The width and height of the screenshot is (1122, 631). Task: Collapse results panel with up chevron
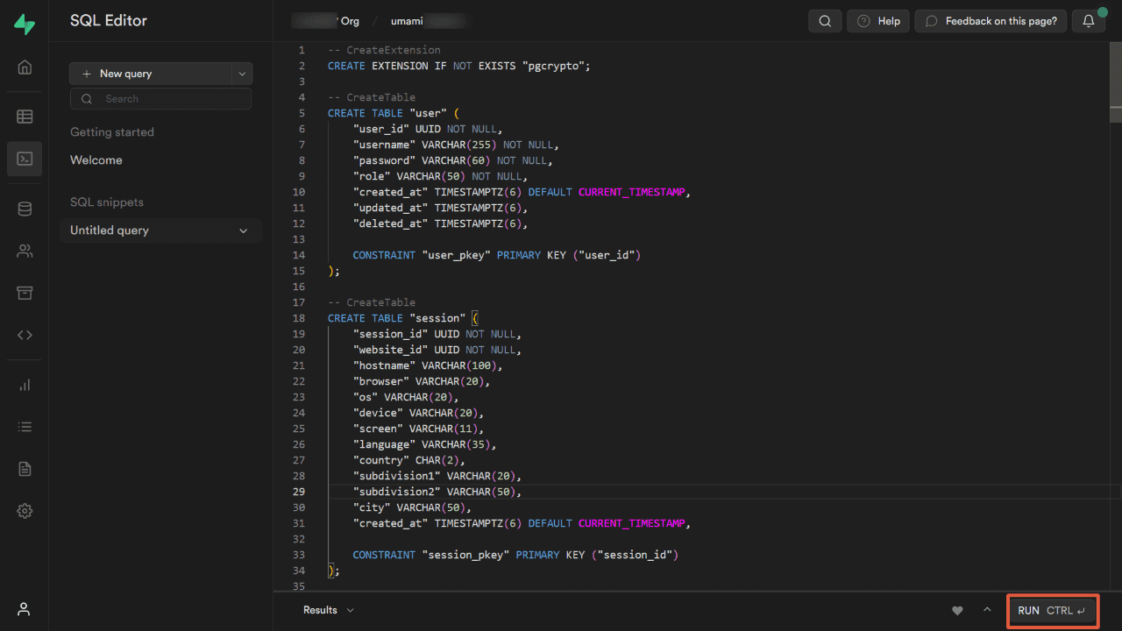[x=987, y=610]
